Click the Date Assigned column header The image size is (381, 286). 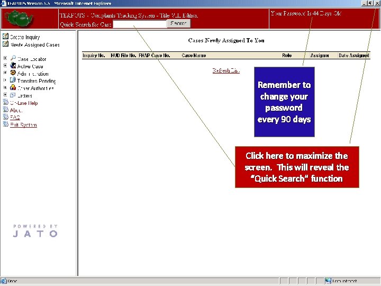[x=354, y=56]
